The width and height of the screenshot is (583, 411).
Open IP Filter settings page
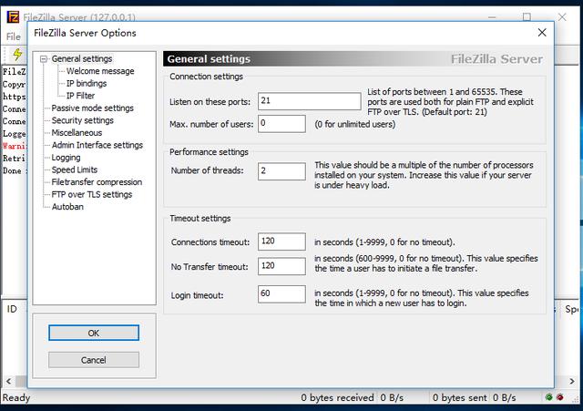pyautogui.click(x=80, y=96)
